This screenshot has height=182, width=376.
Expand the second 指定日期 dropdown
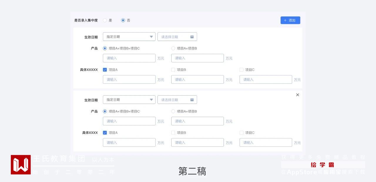coord(129,100)
